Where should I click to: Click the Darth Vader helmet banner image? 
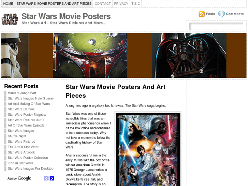(189, 55)
